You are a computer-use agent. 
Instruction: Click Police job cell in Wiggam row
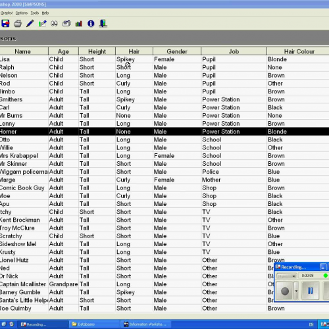tap(234, 172)
